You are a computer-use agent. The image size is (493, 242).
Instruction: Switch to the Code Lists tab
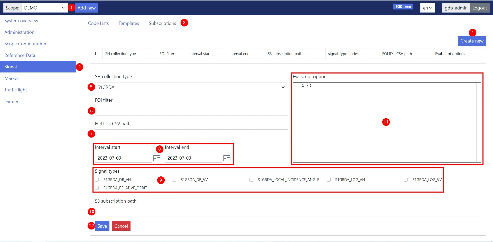(98, 23)
